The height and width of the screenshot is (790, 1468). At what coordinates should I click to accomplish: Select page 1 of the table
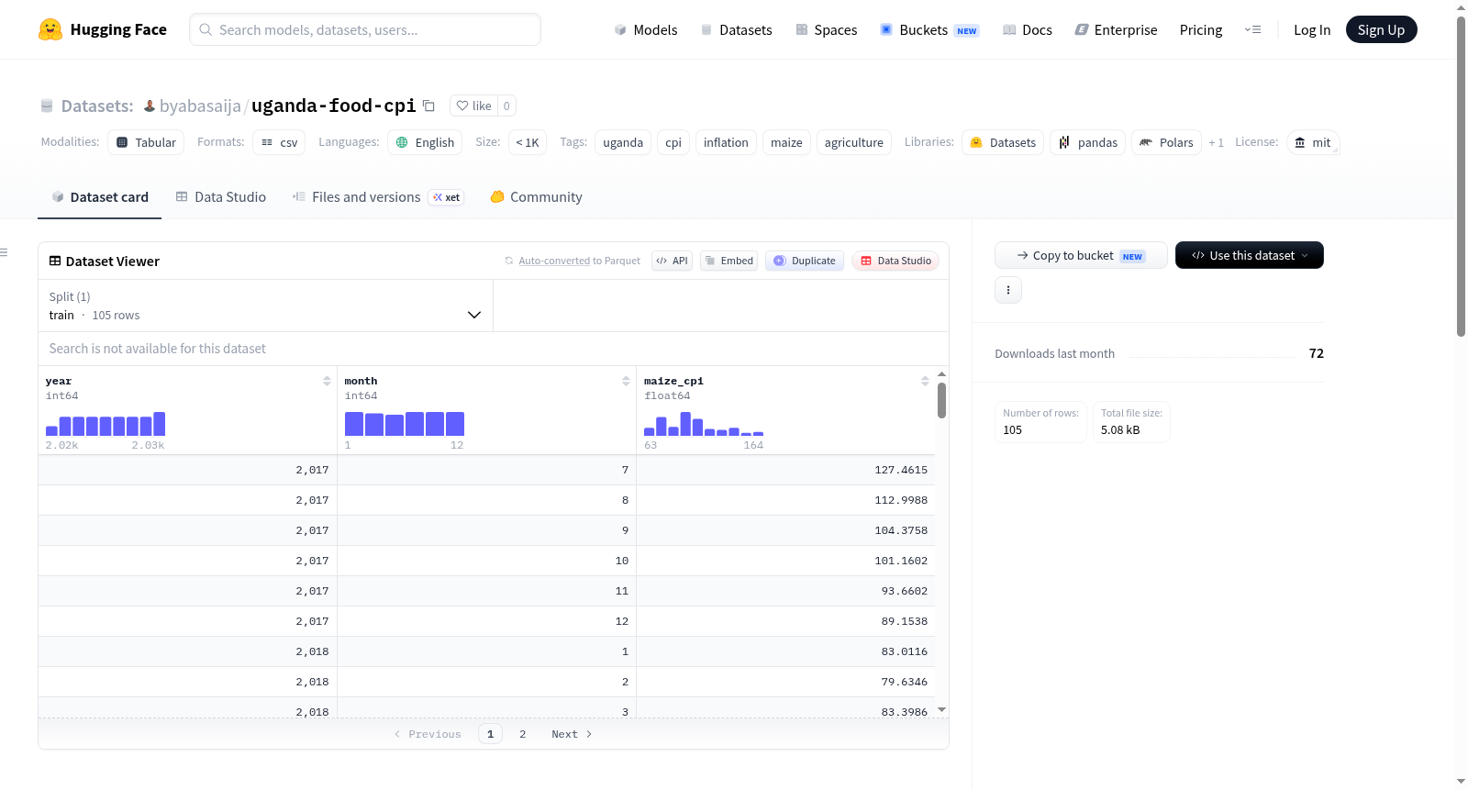(490, 734)
